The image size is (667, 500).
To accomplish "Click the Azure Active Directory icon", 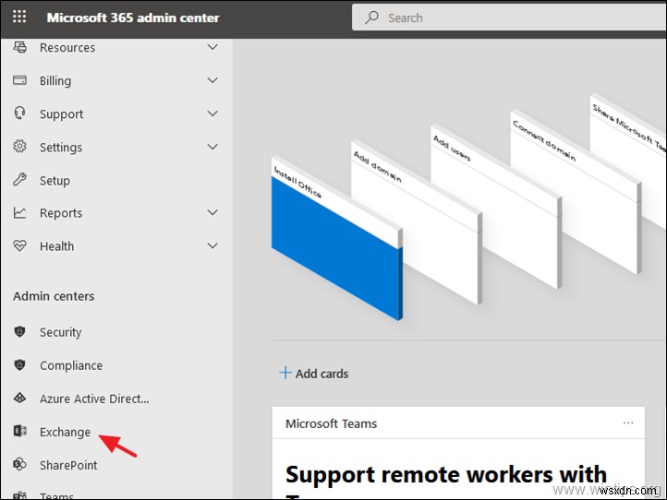I will click(x=20, y=399).
